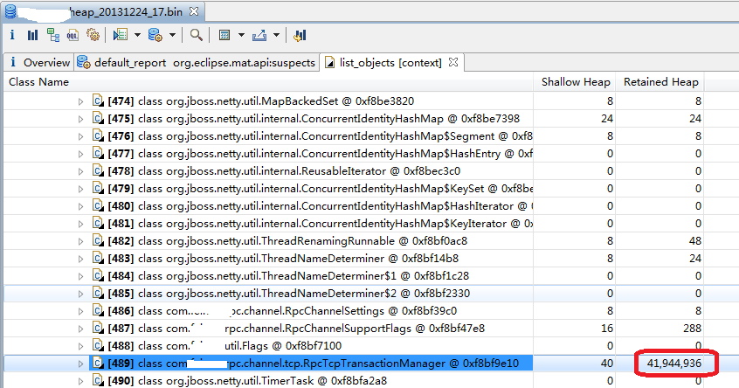
Task: Click the compare/pin chart toolbar icon
Action: [x=300, y=35]
